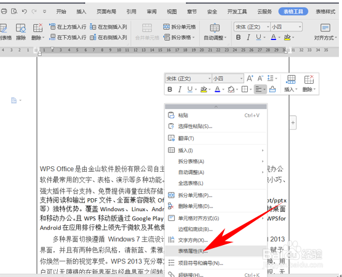Switch to the 引用 tab
The image size is (342, 277).
pyautogui.click(x=131, y=12)
